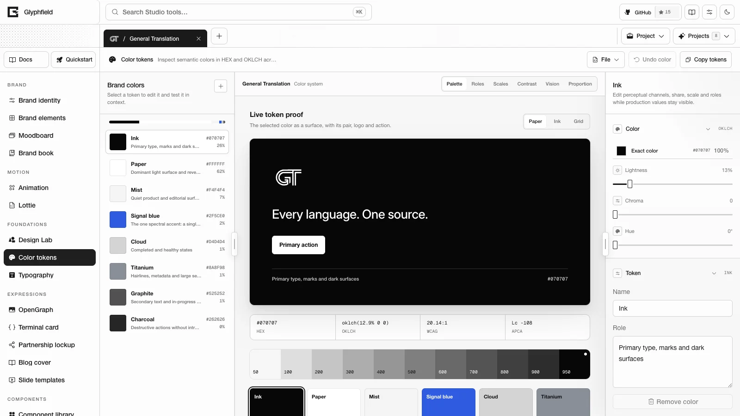Open the File dropdown menu
Screen dimensions: 740x416
pos(606,60)
